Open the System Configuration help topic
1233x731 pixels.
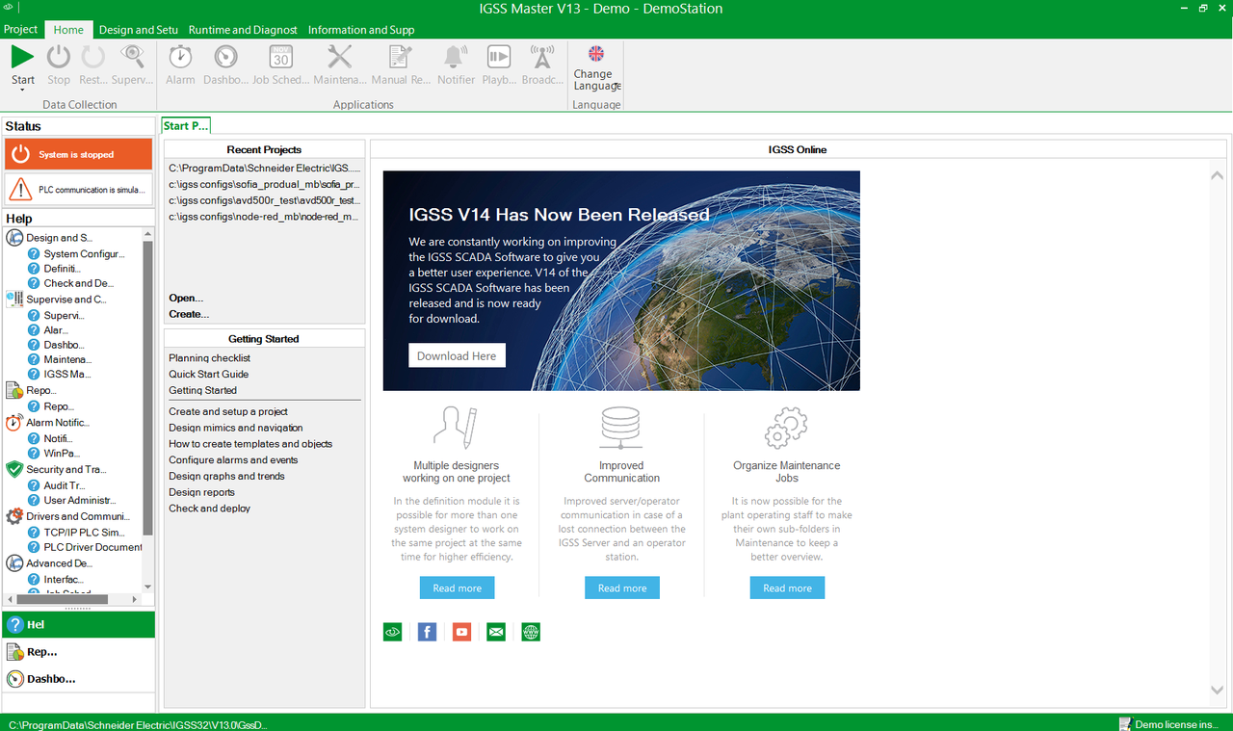tap(84, 254)
